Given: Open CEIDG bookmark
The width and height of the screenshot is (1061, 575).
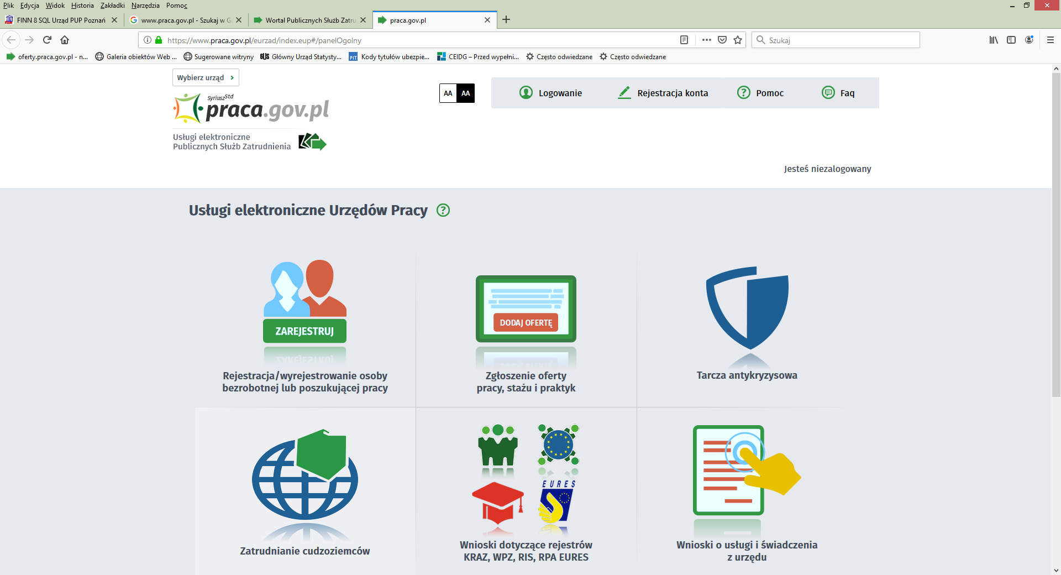Looking at the screenshot, I should pos(478,56).
